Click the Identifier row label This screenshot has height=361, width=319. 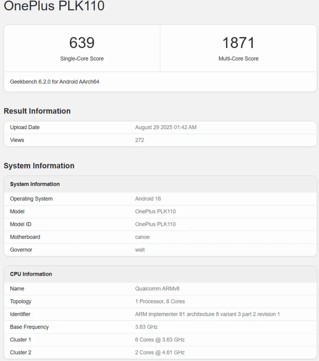20,314
